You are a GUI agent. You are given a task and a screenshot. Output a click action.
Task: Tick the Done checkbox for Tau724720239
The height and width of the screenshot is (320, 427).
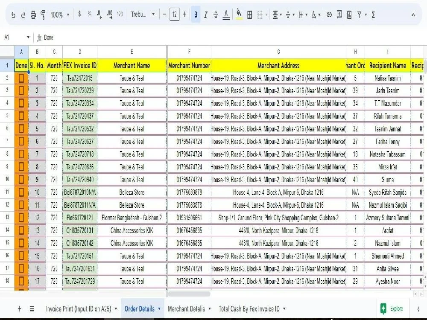(x=21, y=90)
